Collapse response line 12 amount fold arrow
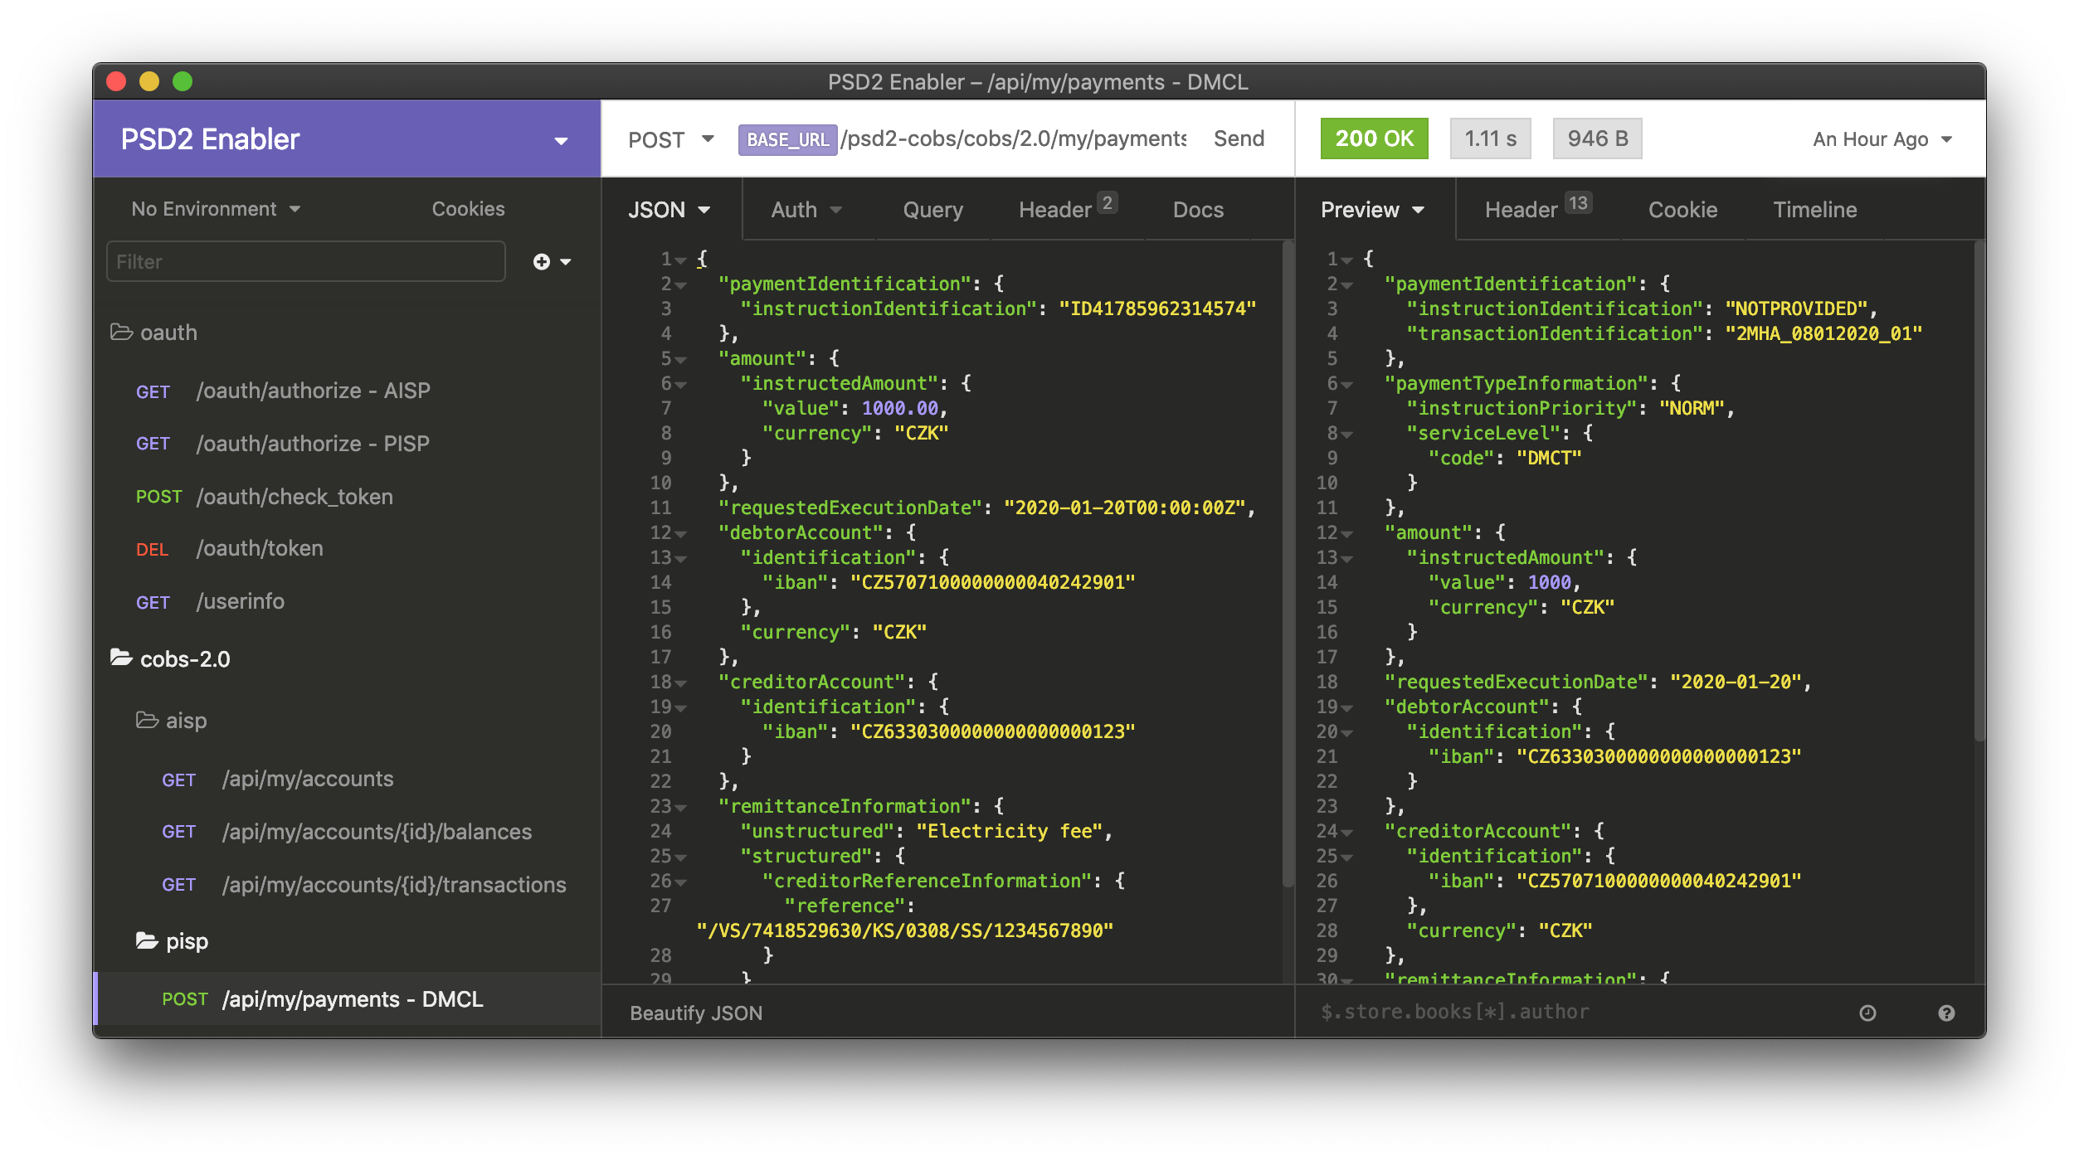Viewport: 2079px width, 1161px height. pyautogui.click(x=1347, y=534)
